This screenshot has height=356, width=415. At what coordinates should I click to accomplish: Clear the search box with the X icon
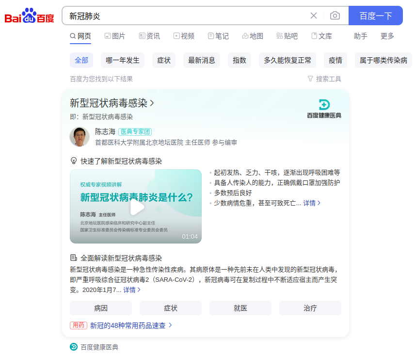pos(314,16)
